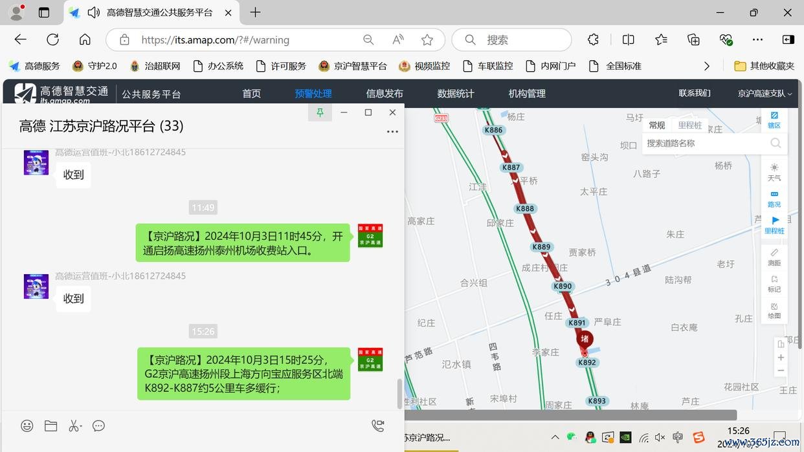Open the emoji picker in the chat window
This screenshot has height=452, width=804.
(x=27, y=425)
